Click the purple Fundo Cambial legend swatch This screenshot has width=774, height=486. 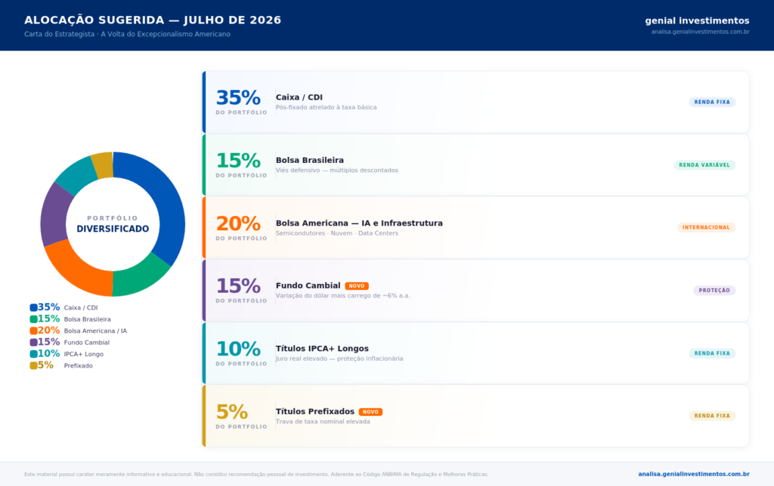point(33,343)
